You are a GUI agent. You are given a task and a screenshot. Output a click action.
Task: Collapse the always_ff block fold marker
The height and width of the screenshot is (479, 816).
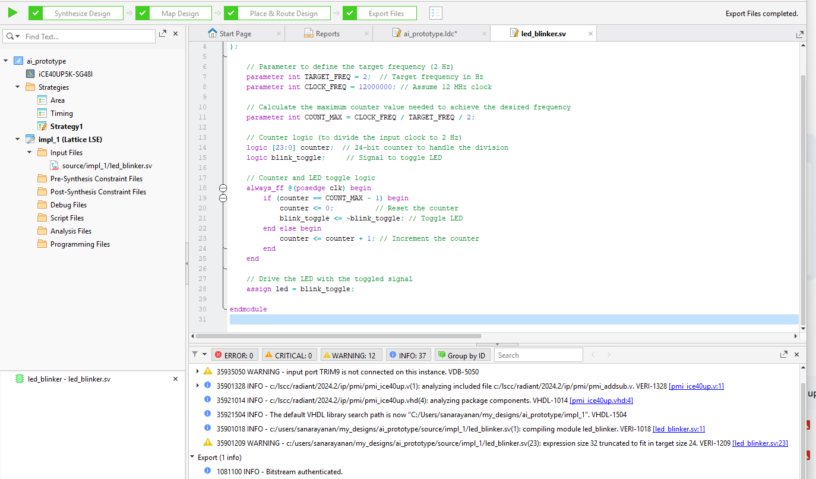(x=223, y=188)
